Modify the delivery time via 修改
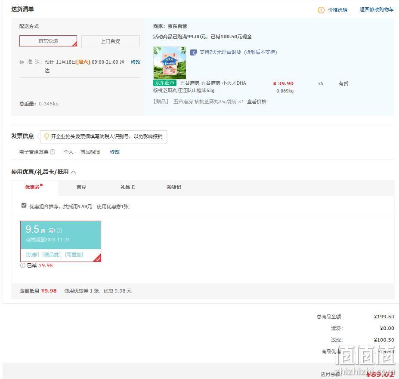The width and height of the screenshot is (399, 379). click(x=136, y=62)
